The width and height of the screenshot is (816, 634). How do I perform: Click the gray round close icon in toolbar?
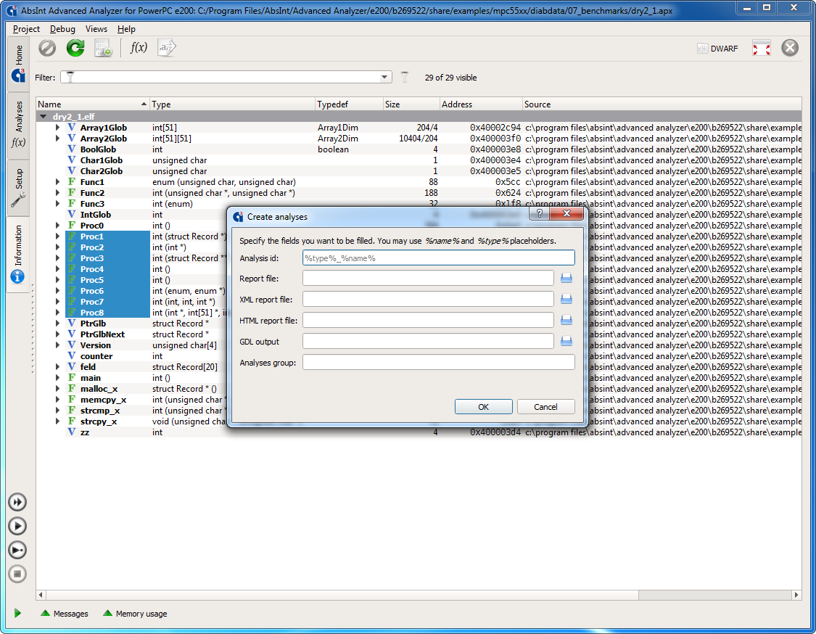click(x=789, y=48)
